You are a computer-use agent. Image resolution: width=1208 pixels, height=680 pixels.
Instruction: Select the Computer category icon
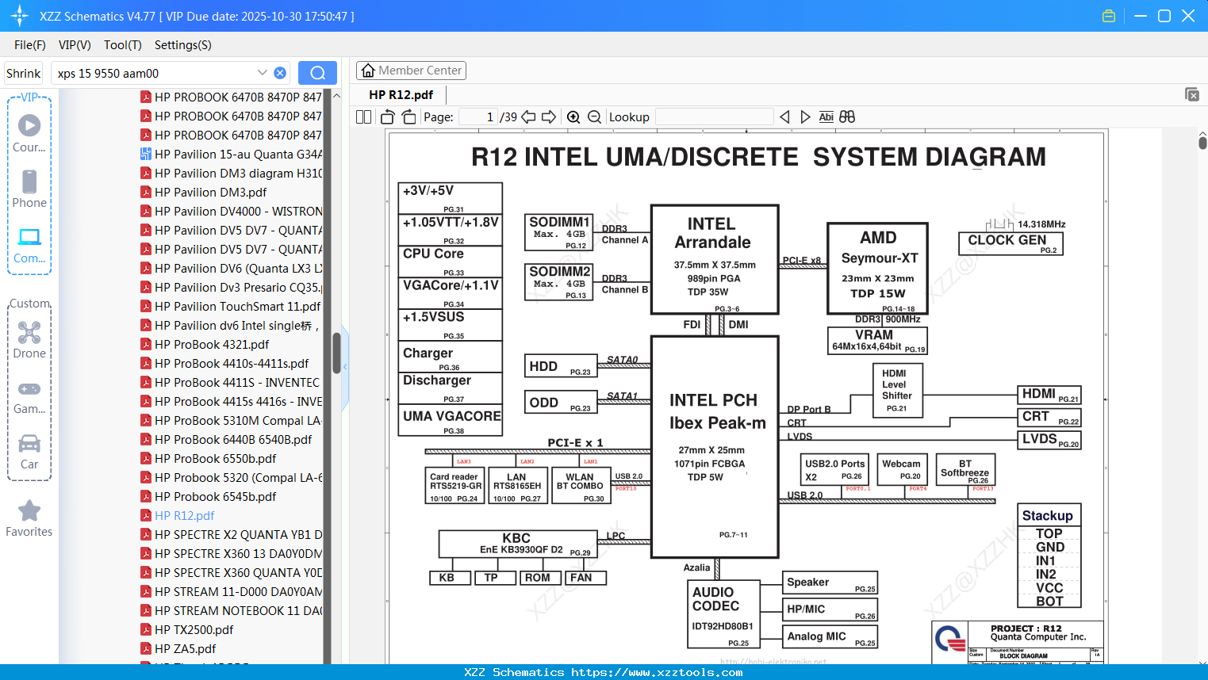coord(29,245)
